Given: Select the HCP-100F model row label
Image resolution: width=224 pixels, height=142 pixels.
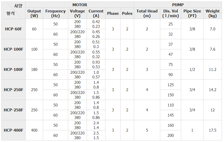Looking at the screenshot, I should coord(13,49).
